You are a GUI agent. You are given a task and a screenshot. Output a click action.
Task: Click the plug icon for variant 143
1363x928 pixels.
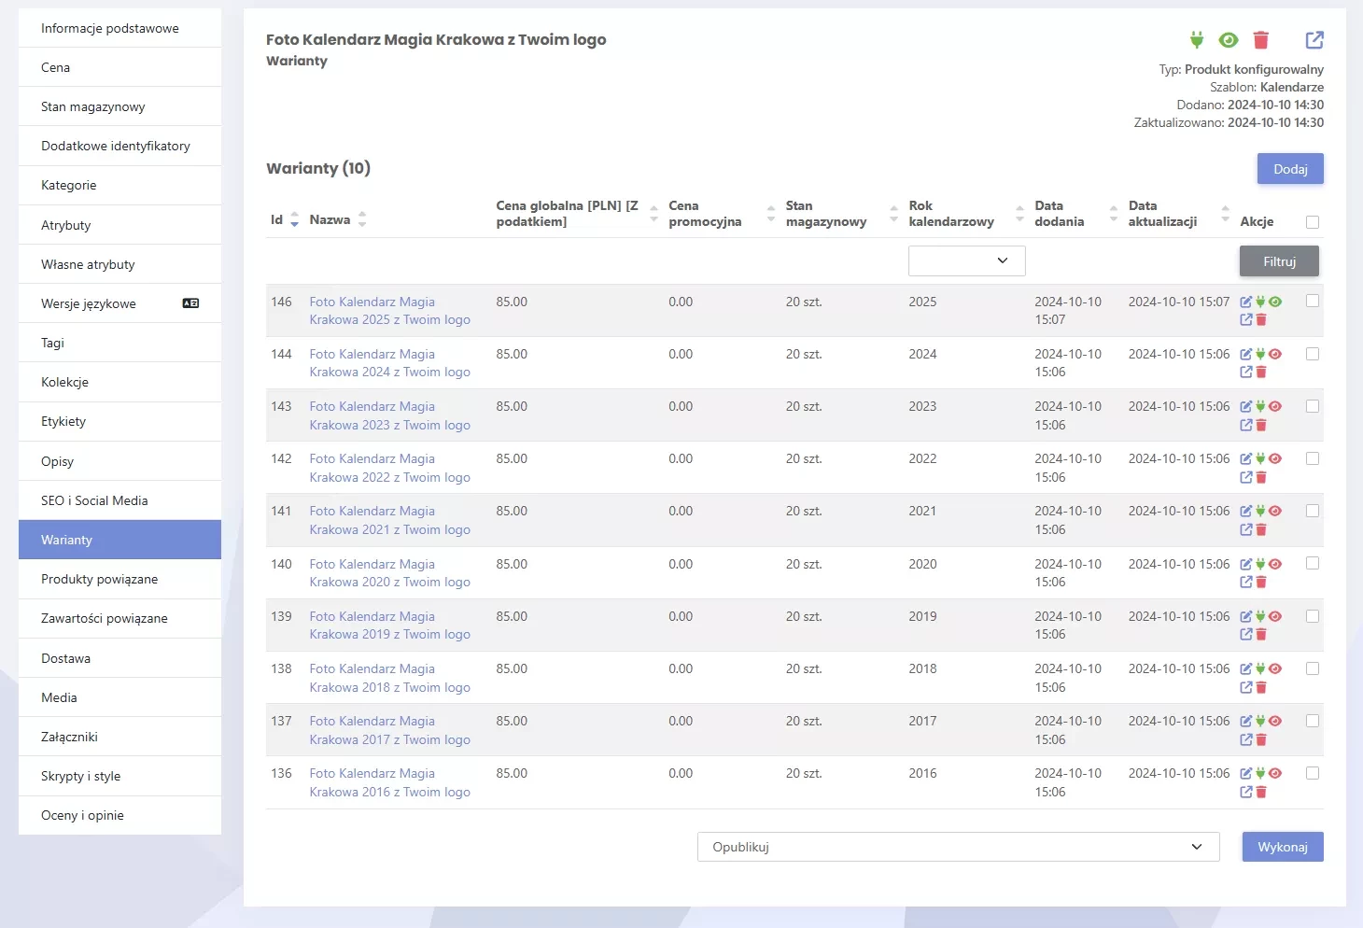(x=1260, y=407)
